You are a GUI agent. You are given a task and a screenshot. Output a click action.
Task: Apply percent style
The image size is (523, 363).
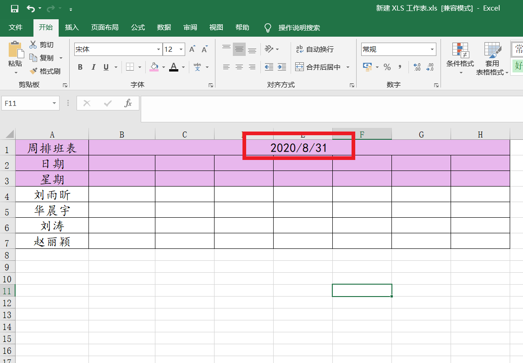387,67
